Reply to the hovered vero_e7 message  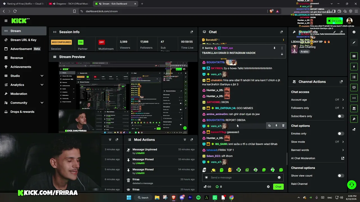coord(269,126)
